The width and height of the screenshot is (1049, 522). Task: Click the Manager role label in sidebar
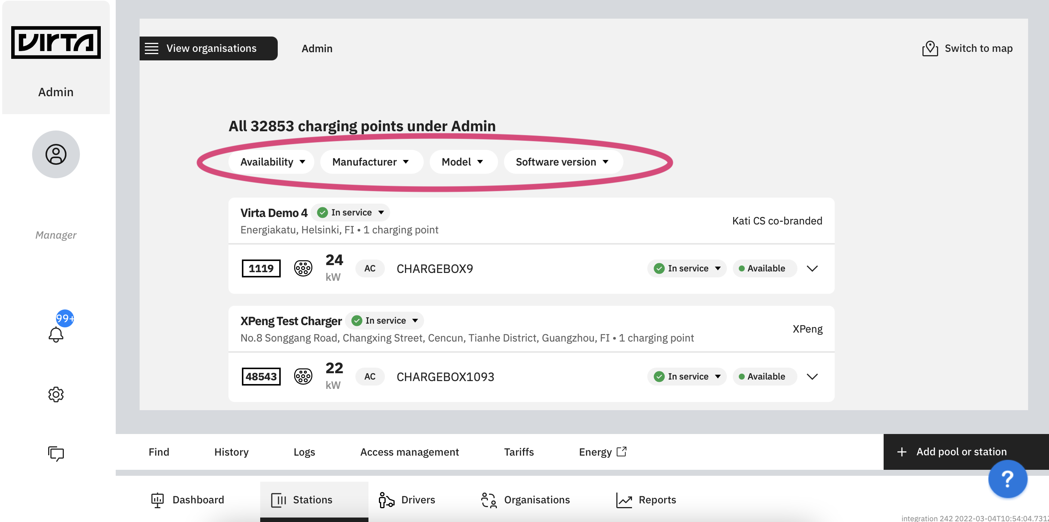(x=56, y=235)
